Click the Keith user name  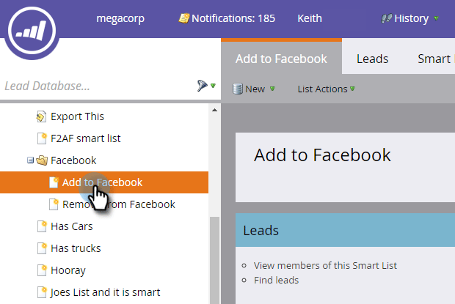tap(310, 18)
